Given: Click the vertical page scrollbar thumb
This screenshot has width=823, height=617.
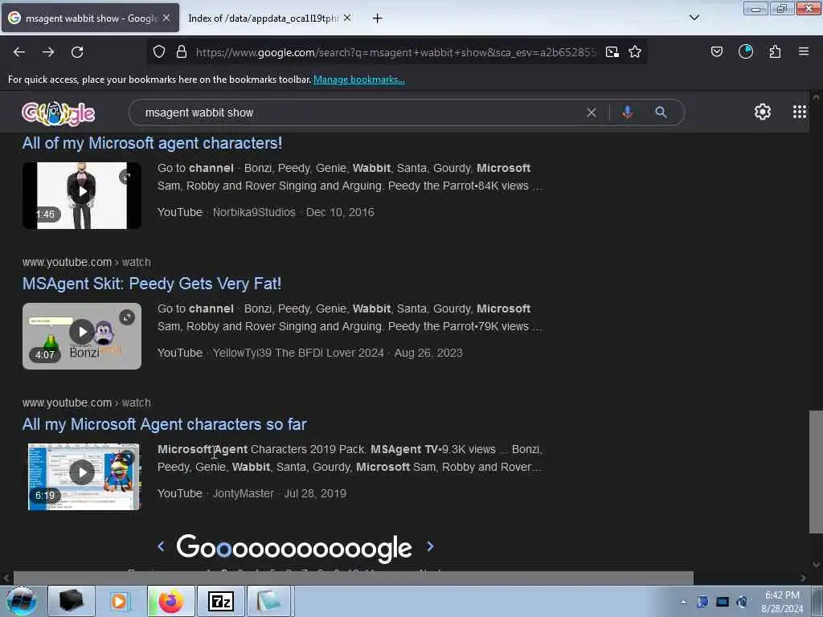Looking at the screenshot, I should [816, 472].
